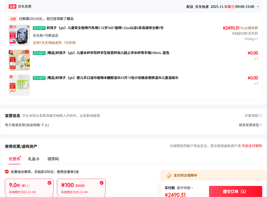
Task: Switch to the 礼品卡 tab
Action: (x=34, y=159)
